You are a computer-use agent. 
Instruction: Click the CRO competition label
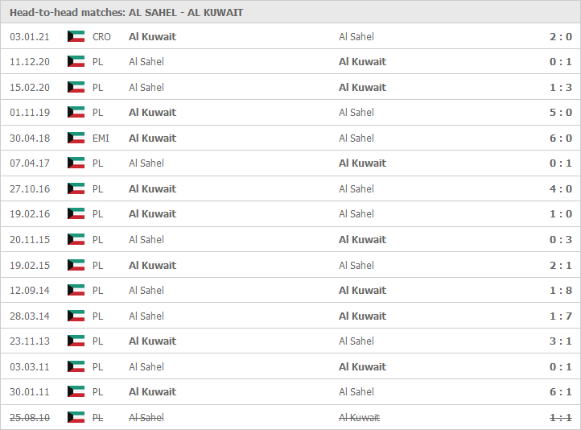tap(101, 37)
